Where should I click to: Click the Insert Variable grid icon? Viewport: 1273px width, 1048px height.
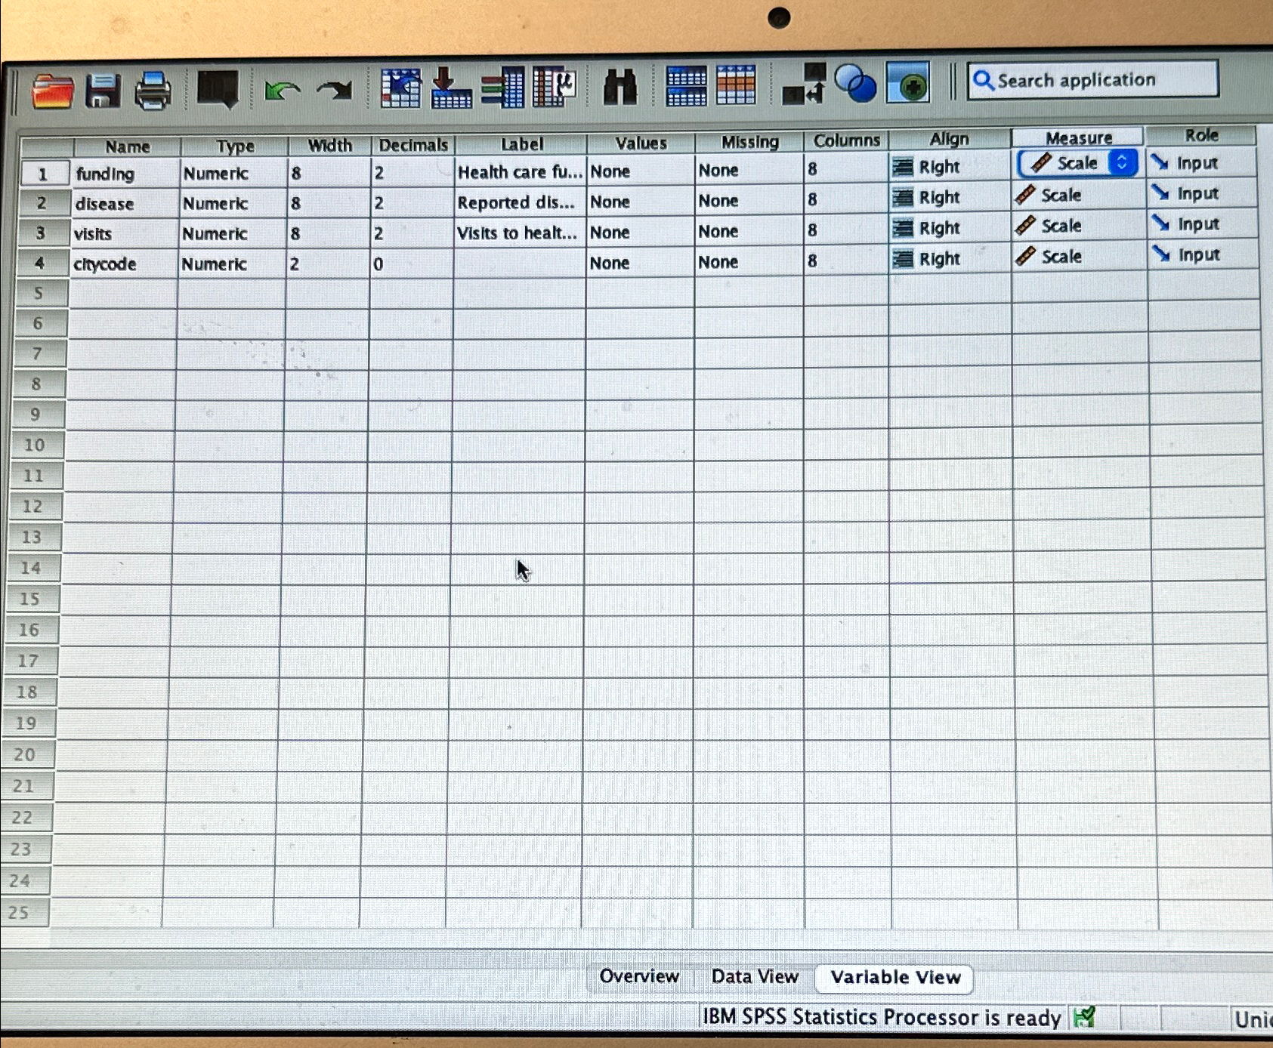coord(736,85)
